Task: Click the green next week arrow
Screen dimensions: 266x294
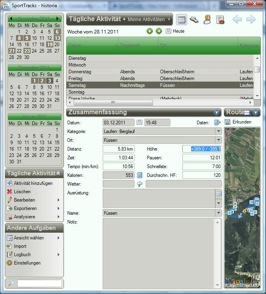Action: click(x=158, y=31)
